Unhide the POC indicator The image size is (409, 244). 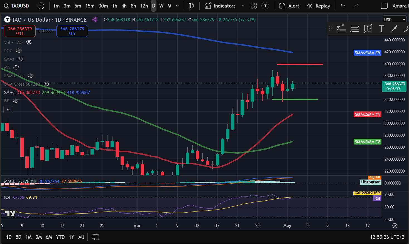tap(19, 51)
